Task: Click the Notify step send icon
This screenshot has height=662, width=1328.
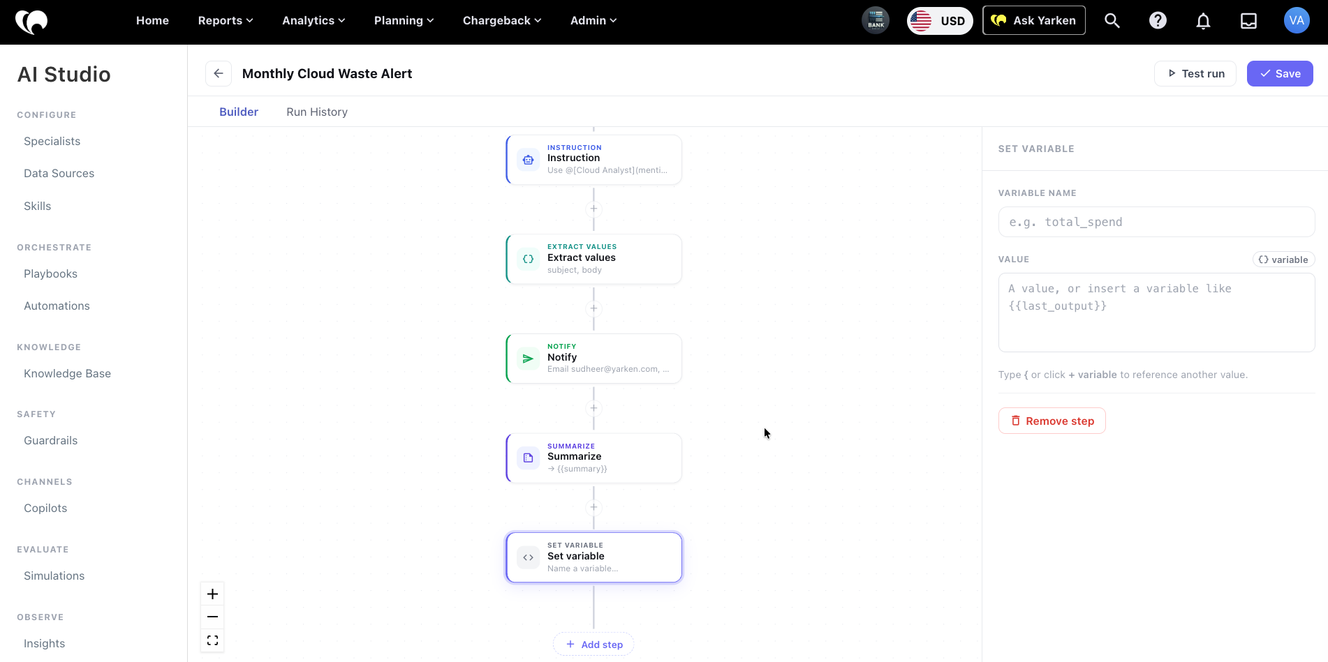Action: pos(529,359)
